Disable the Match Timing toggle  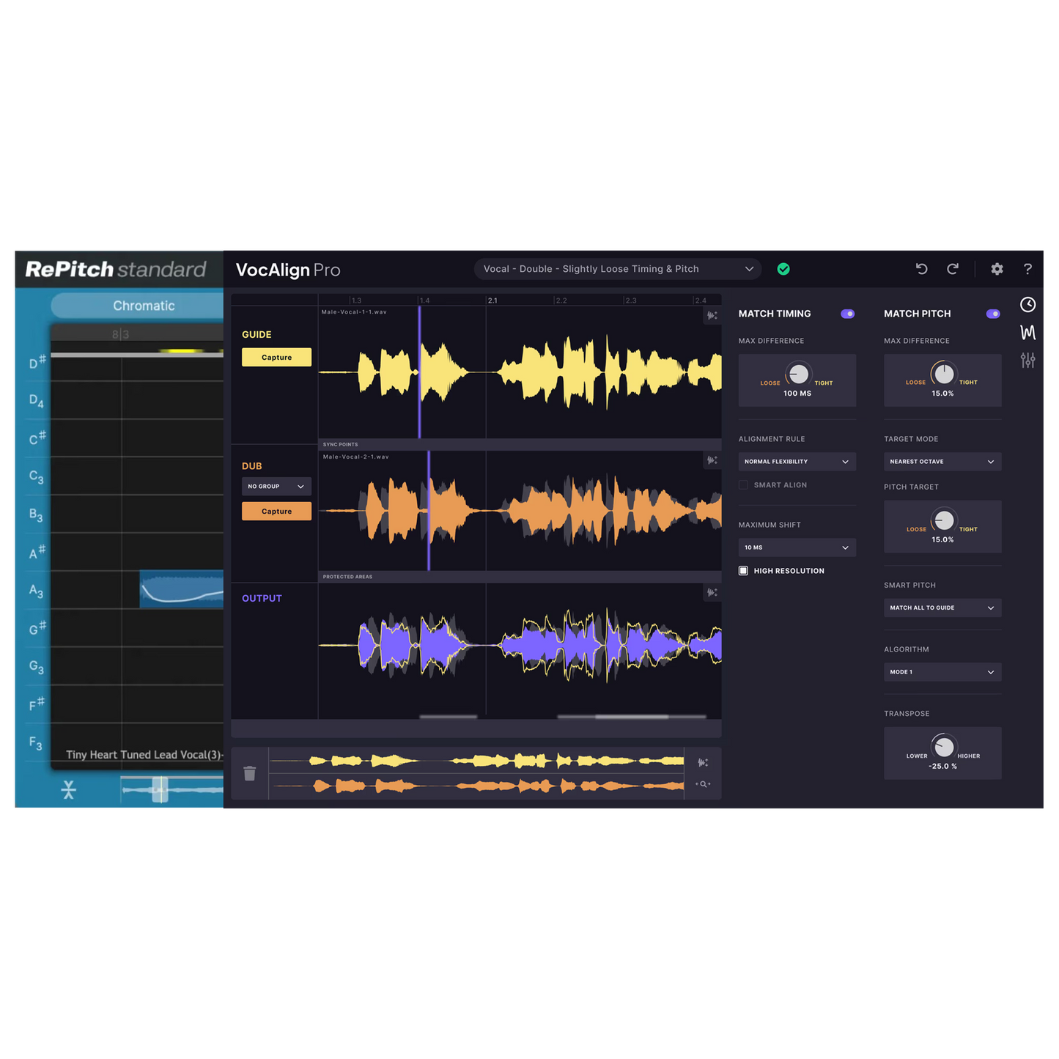847,314
